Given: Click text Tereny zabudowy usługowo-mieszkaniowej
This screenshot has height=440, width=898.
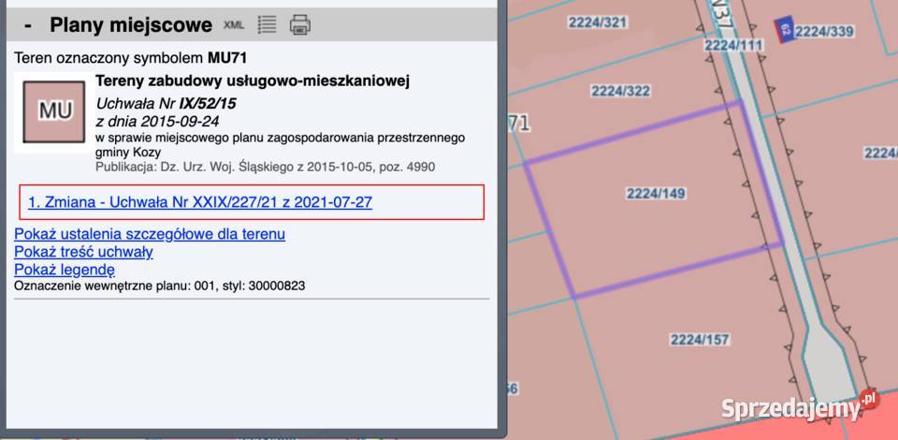Looking at the screenshot, I should point(253,81).
